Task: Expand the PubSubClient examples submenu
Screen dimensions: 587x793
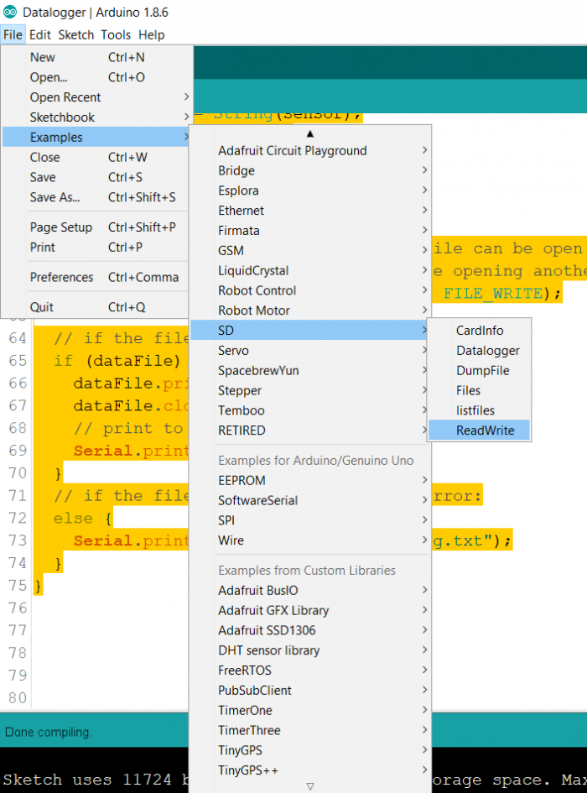Action: tap(310, 691)
